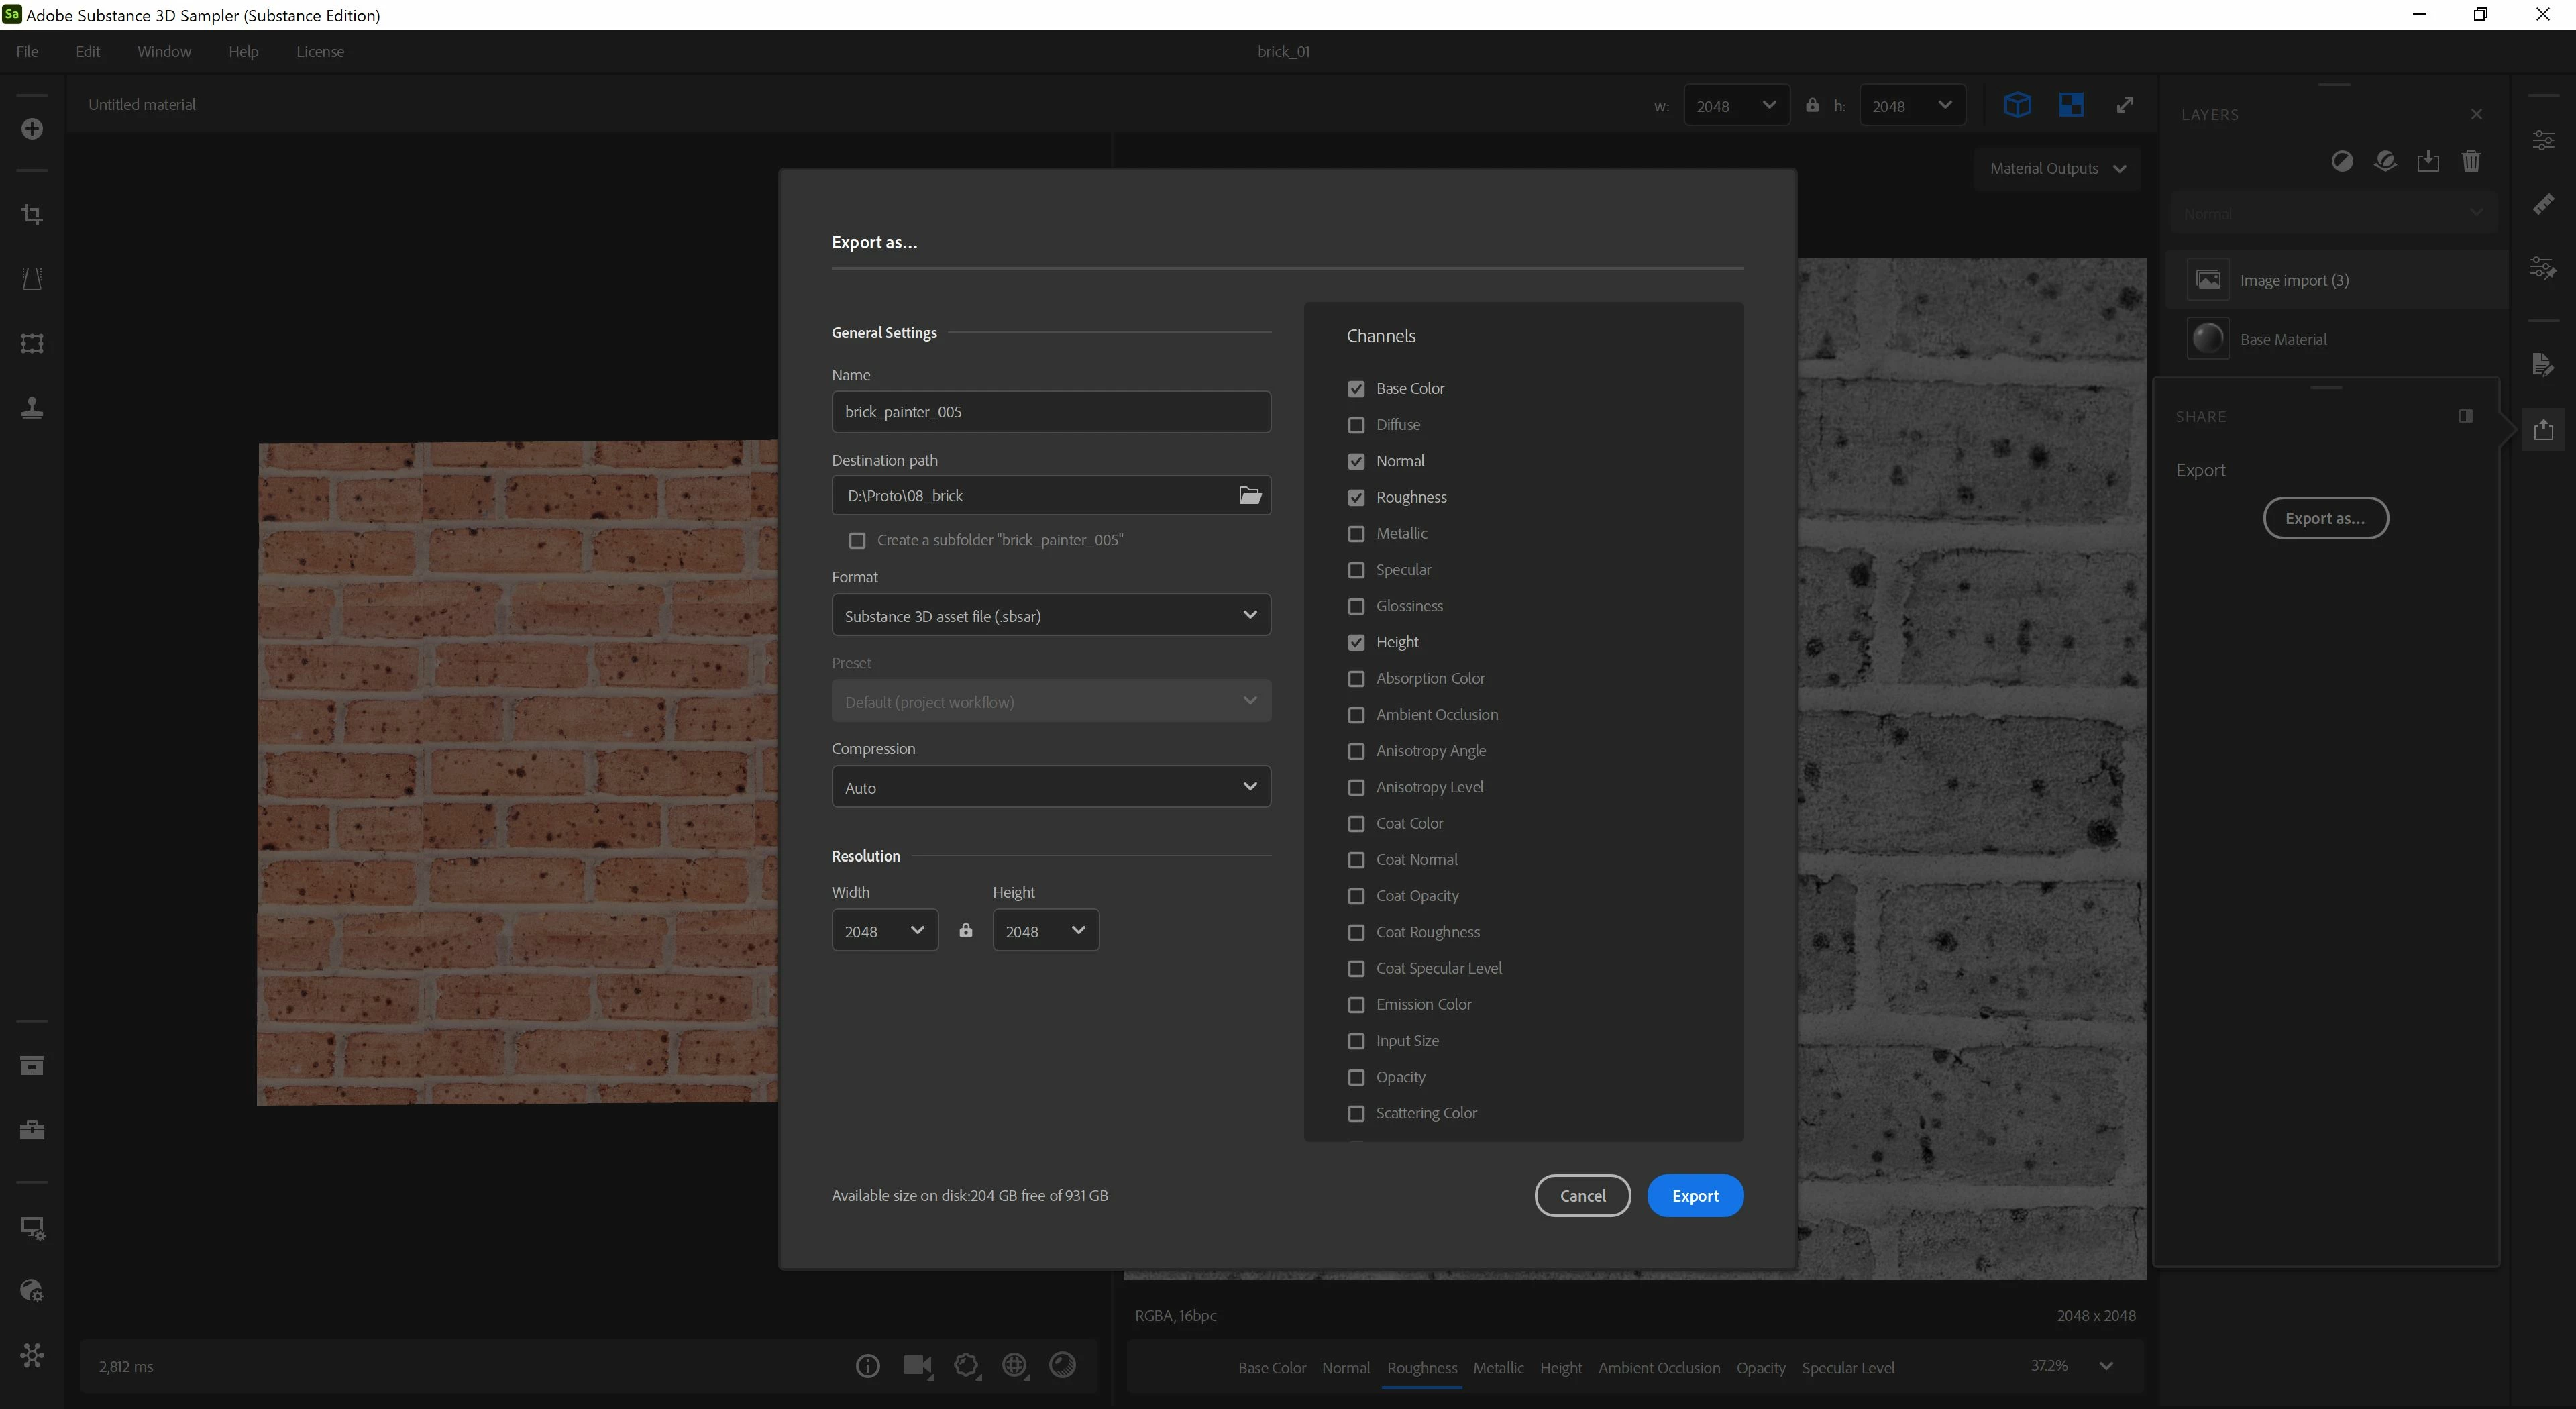Toggle the resolution lock icon in export dialog
Screen dimensions: 2576x1409
point(965,930)
